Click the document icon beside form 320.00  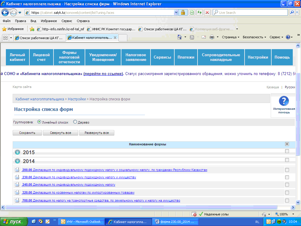17,192
